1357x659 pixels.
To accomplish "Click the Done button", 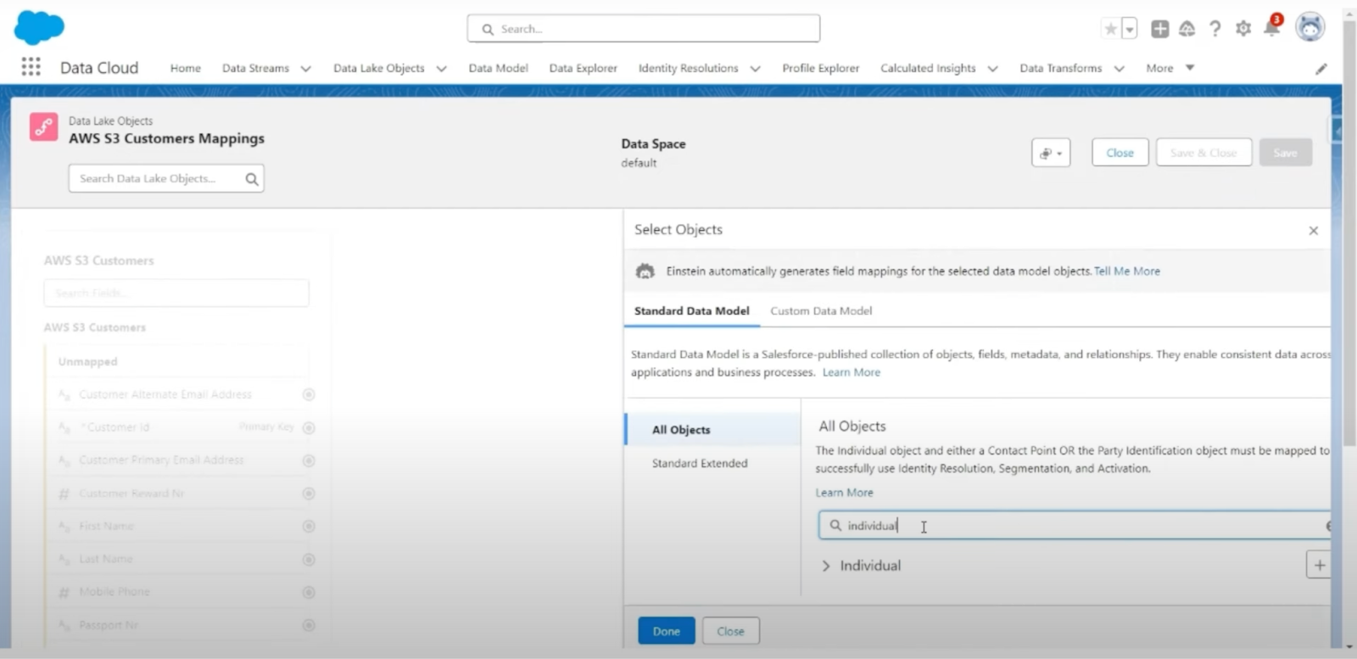I will [667, 631].
